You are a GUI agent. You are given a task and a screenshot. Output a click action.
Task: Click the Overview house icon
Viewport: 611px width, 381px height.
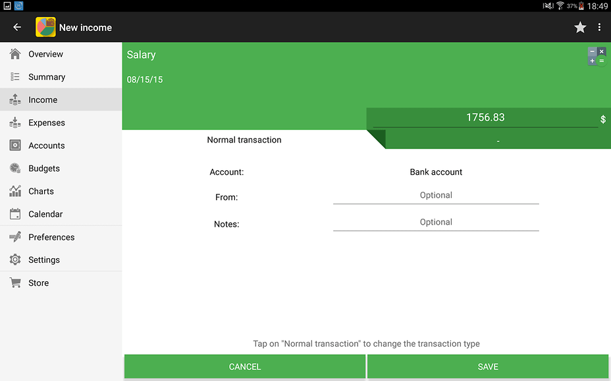(14, 54)
